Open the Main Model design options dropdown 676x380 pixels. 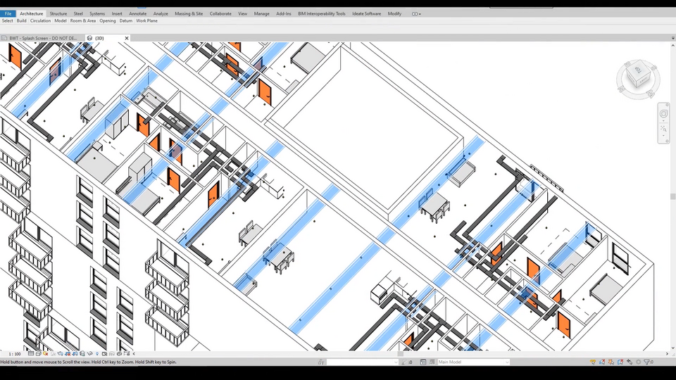click(472, 362)
